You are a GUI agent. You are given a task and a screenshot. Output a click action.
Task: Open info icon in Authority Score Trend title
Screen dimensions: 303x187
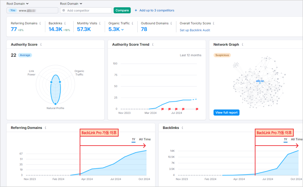coord(153,44)
